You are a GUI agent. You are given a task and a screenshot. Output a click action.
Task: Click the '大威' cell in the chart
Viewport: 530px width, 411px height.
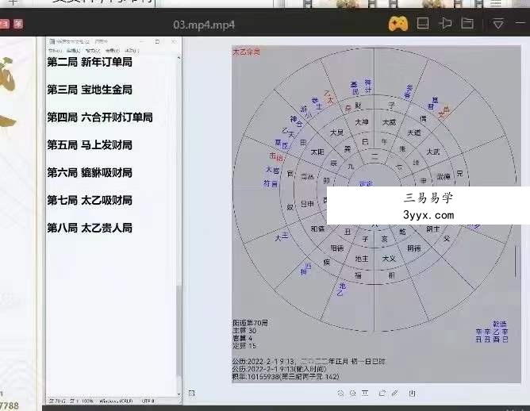[x=389, y=122]
